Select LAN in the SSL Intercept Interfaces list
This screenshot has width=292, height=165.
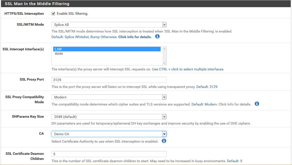[x=76, y=49]
